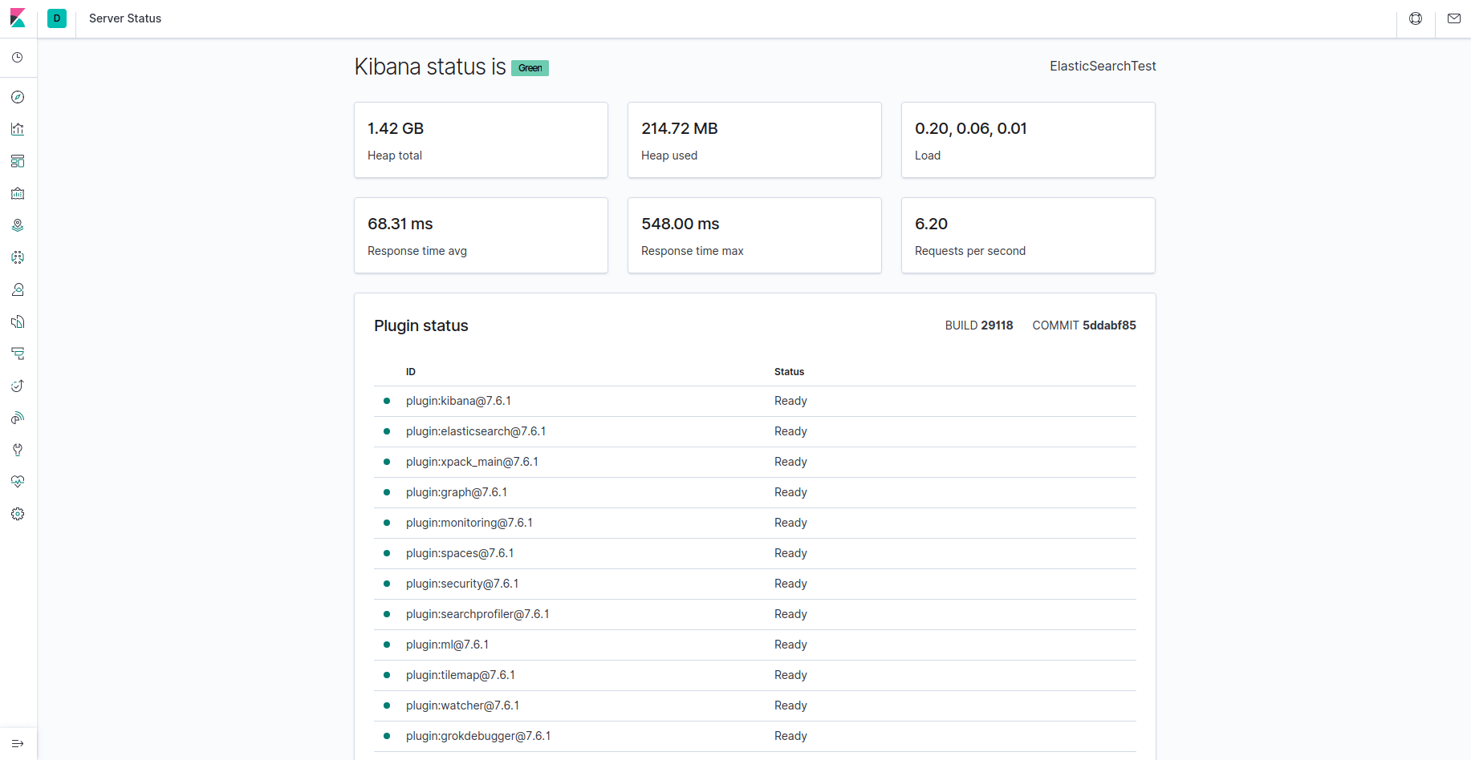The height and width of the screenshot is (760, 1471).
Task: Open Dev Tools wrench icon
Action: pyautogui.click(x=18, y=450)
